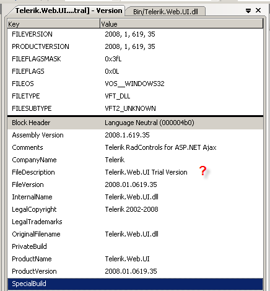Viewport: 270px width, 291px height.
Task: Select the FileDescription row key
Action: click(x=33, y=172)
